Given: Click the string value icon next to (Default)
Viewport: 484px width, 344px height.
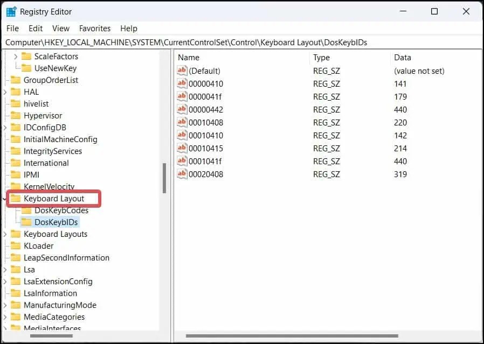Looking at the screenshot, I should (182, 71).
